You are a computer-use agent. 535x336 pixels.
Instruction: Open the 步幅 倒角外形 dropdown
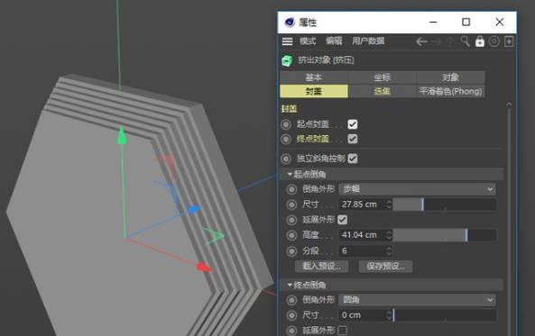417,189
